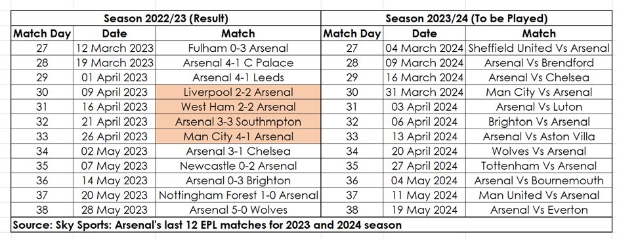617x240 pixels.
Task: Select the 12 March 2023 date cell
Action: tap(114, 48)
